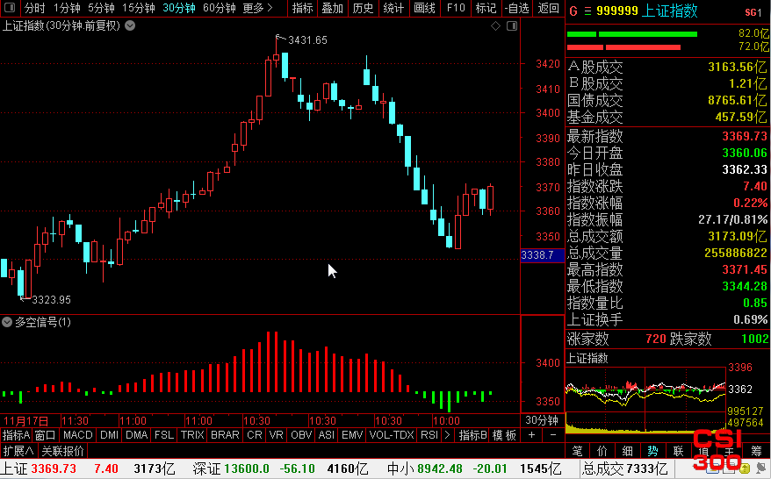Screen dimensions: 771x479
Task: Expand 更多 period options
Action: tap(257, 9)
